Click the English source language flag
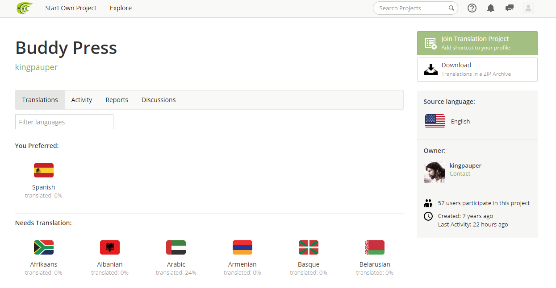 435,121
